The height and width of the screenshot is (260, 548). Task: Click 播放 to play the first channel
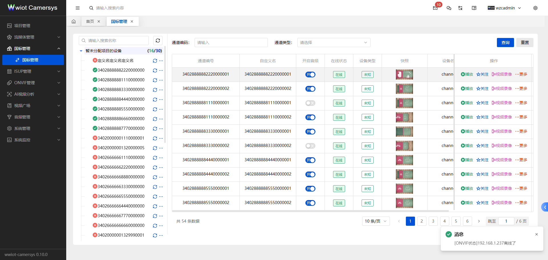pos(466,74)
